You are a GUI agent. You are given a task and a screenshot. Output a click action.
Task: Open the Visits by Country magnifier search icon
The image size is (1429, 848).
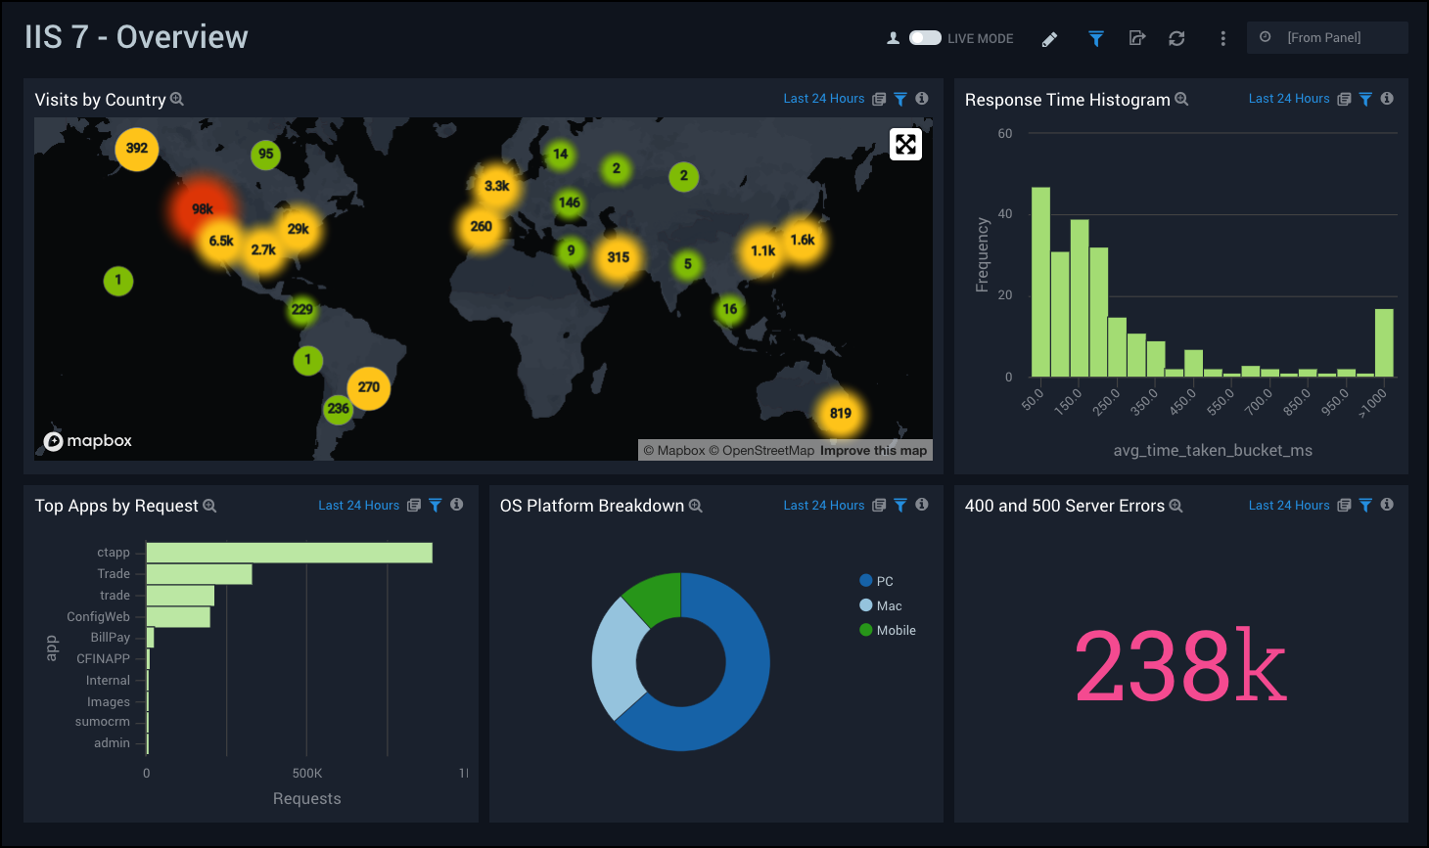tap(177, 100)
